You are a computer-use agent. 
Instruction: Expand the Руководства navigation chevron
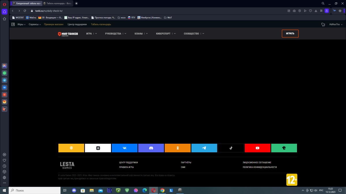pyautogui.click(x=126, y=34)
